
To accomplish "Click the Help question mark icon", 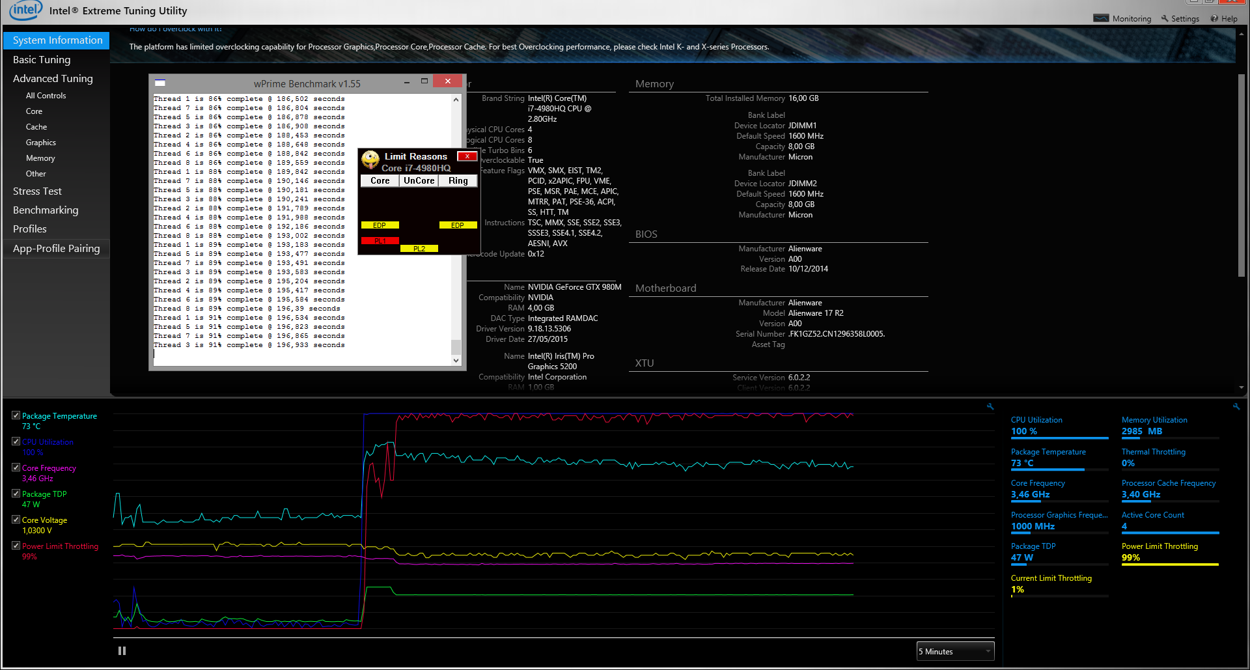I will click(1214, 18).
